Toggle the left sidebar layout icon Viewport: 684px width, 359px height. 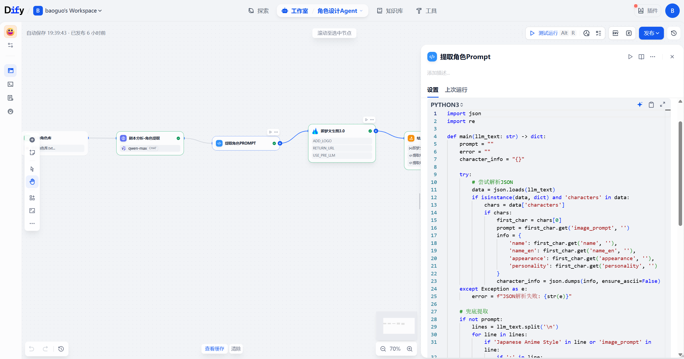pyautogui.click(x=10, y=45)
